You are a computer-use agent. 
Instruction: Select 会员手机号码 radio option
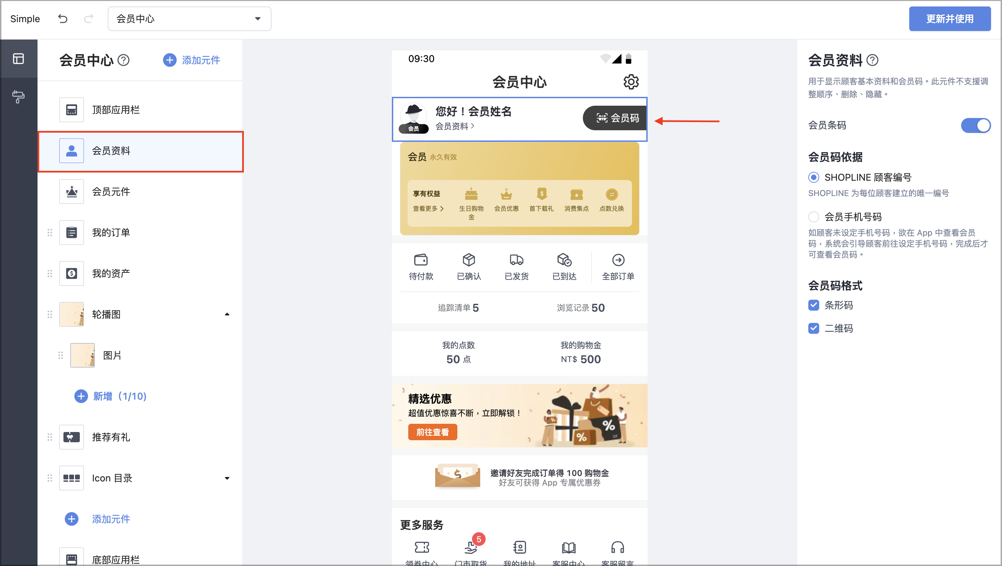click(x=813, y=217)
